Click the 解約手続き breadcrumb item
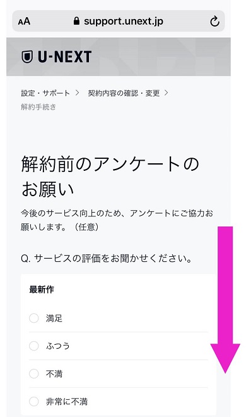 (x=38, y=107)
